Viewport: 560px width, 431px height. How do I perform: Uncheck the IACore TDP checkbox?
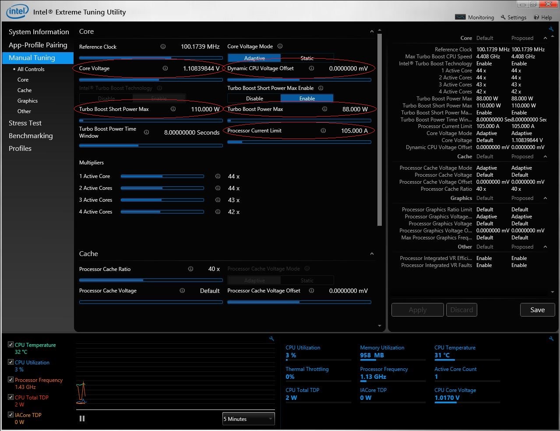pyautogui.click(x=11, y=415)
